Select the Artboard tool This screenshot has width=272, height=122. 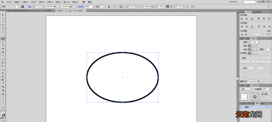3,97
